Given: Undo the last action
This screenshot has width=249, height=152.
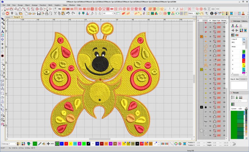Looking at the screenshot, I should [68, 13].
